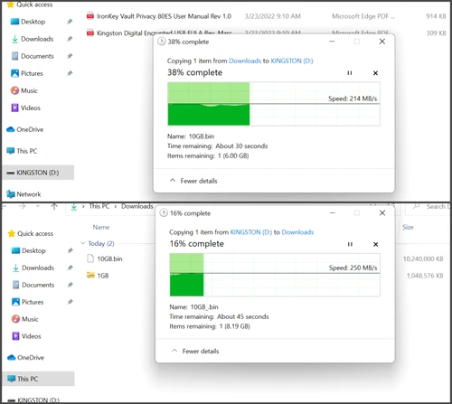Open the Downloads link in upper dialog
This screenshot has width=452, height=404.
(245, 61)
